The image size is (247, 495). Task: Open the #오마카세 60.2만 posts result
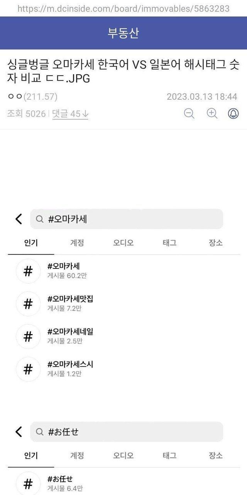[x=64, y=271]
